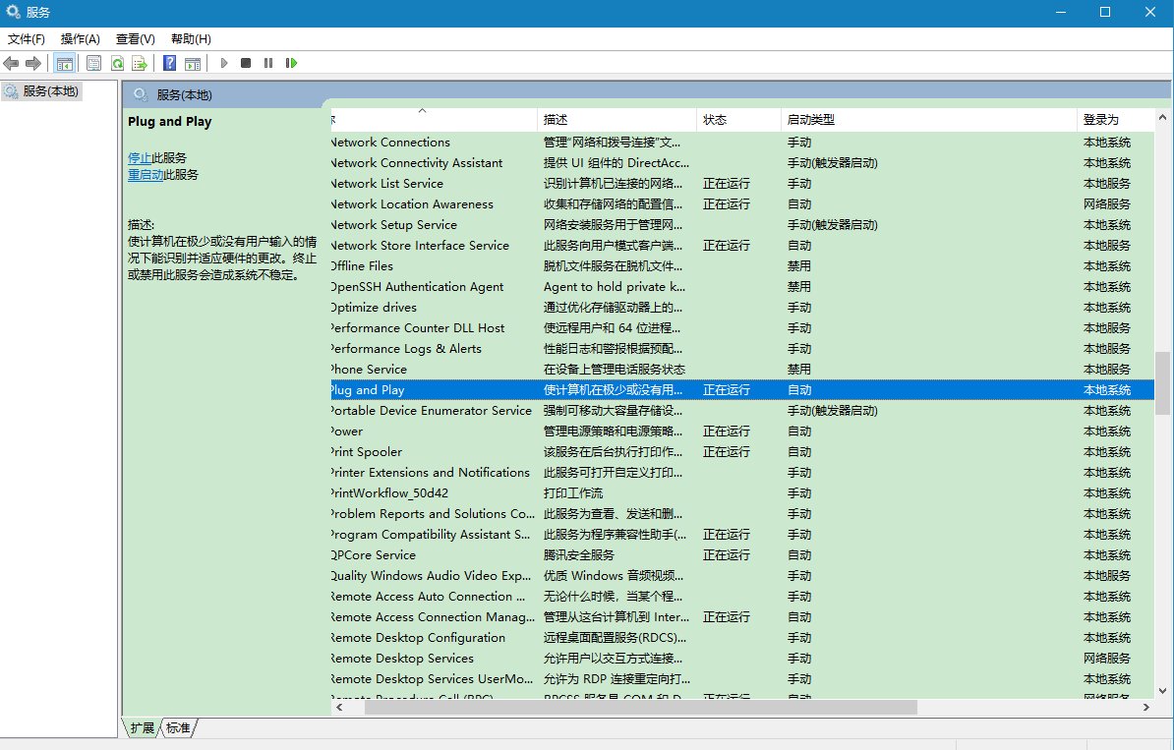Click the Back arrow toolbar icon
The width and height of the screenshot is (1174, 750).
tap(11, 64)
